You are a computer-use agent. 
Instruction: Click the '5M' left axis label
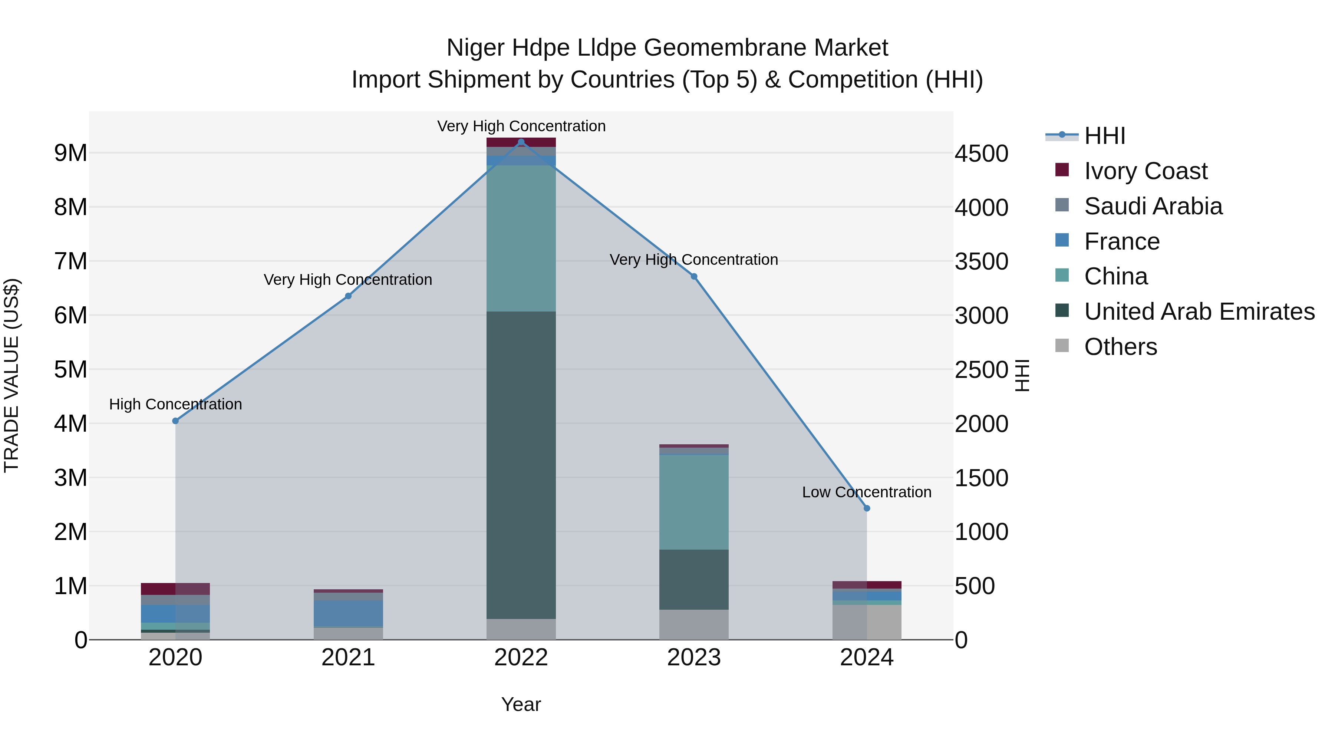point(70,369)
